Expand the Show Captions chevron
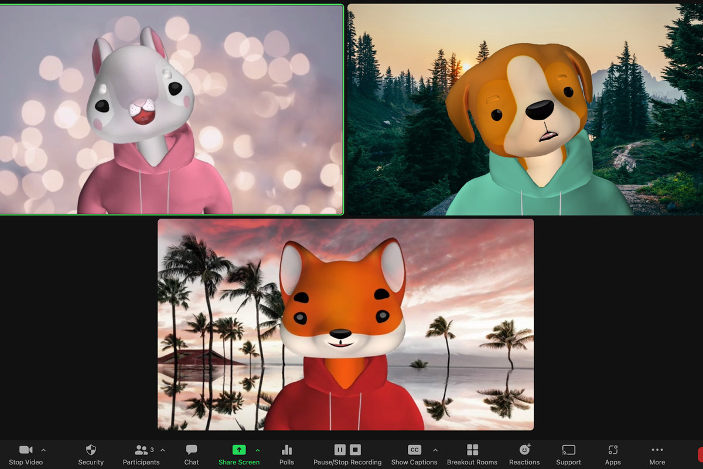 pos(434,449)
